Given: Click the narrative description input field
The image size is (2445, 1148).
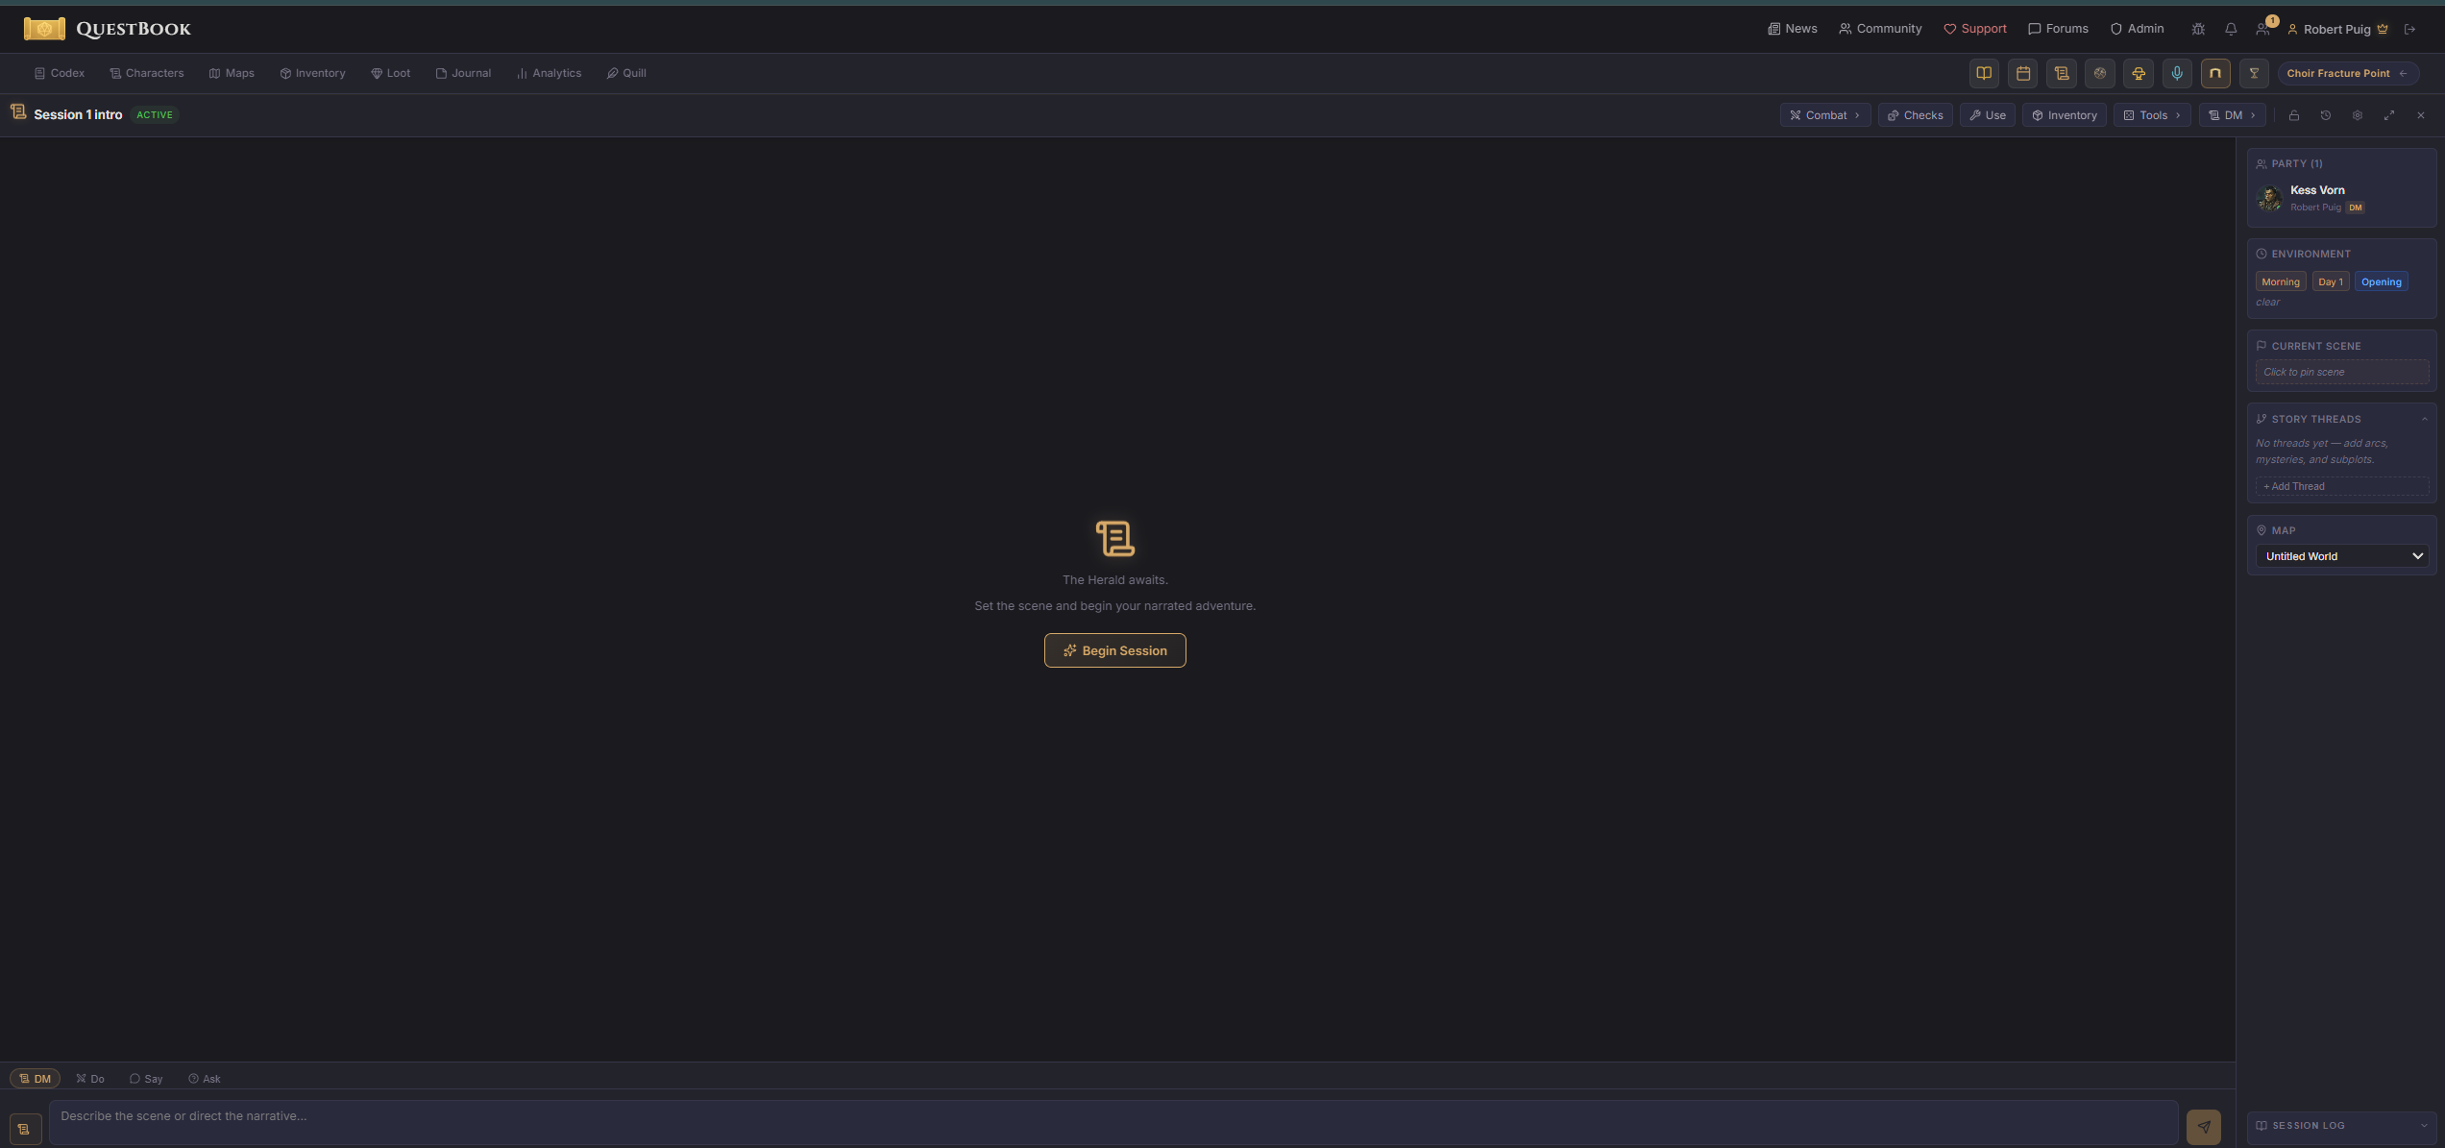Looking at the screenshot, I should click(x=1113, y=1122).
